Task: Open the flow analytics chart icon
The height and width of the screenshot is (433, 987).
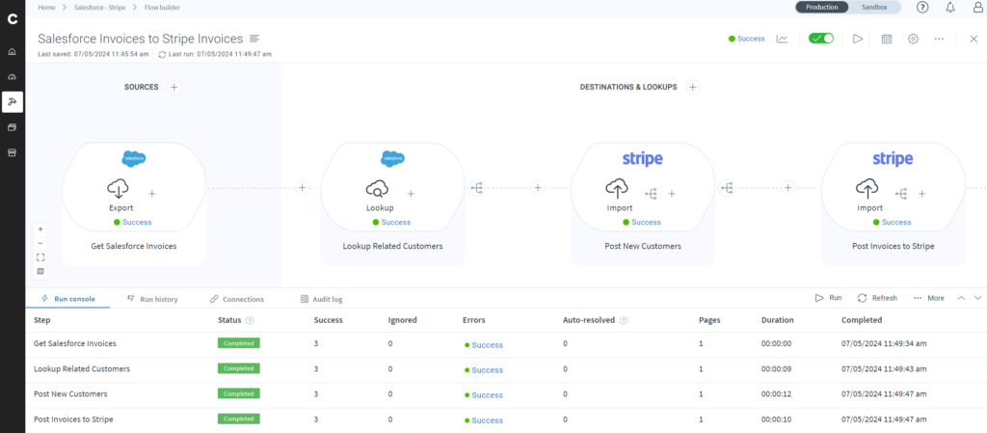Action: click(x=782, y=39)
